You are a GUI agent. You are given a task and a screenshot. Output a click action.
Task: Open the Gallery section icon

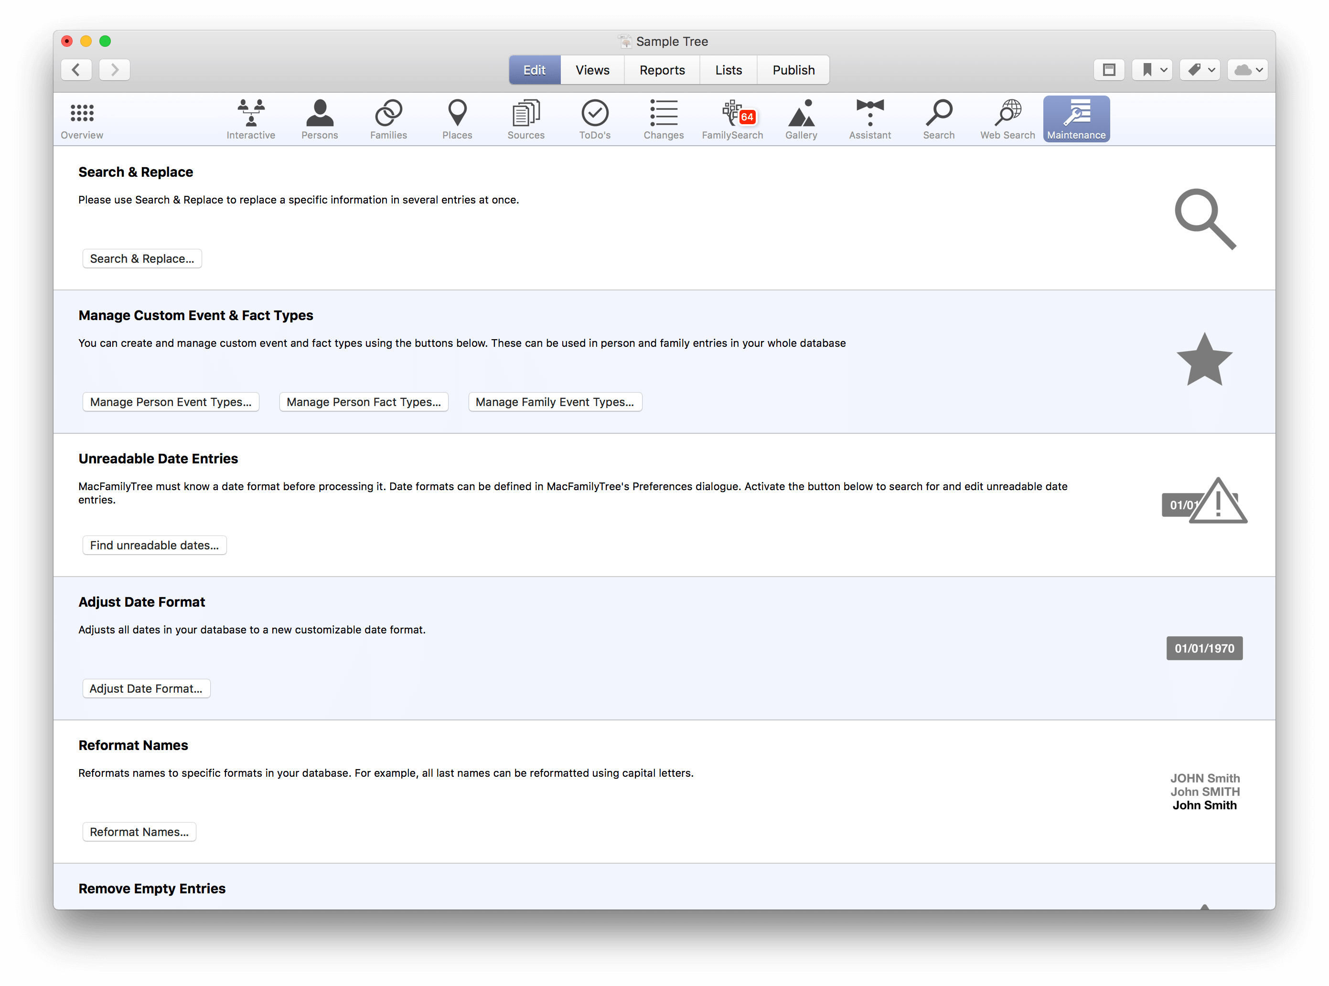[801, 119]
